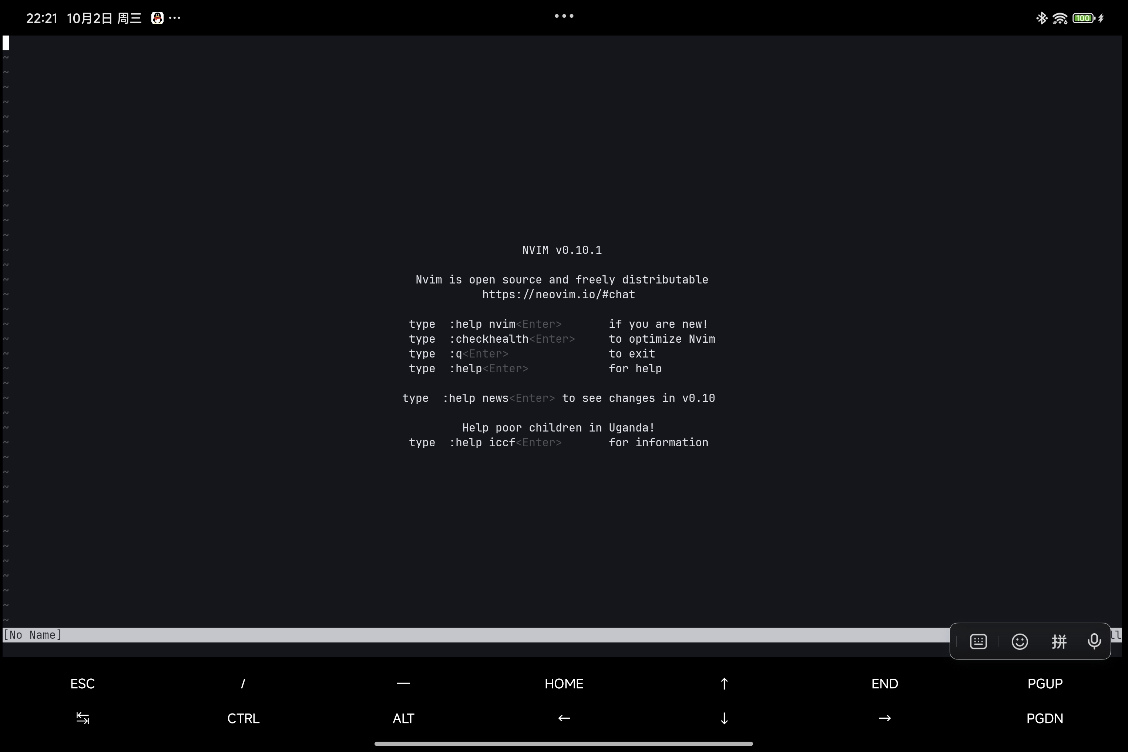Click the NVIM v0.10.1 title text
Viewport: 1128px width, 752px height.
[562, 250]
